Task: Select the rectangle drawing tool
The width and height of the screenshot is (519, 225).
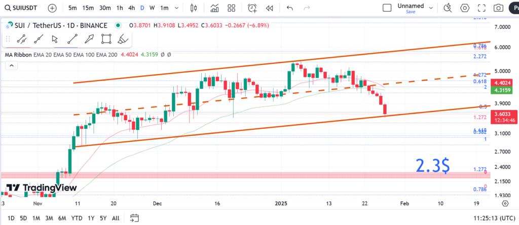Action: click(x=106, y=39)
